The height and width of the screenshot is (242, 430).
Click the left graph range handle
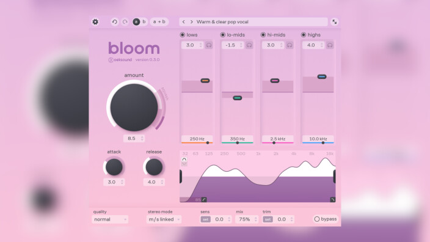click(x=181, y=177)
